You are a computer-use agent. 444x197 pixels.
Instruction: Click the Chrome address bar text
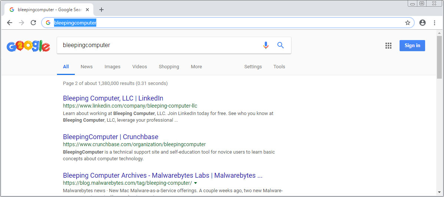tap(75, 23)
